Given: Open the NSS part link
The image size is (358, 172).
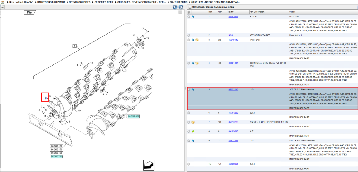Looking at the screenshot, I should click(x=231, y=35).
